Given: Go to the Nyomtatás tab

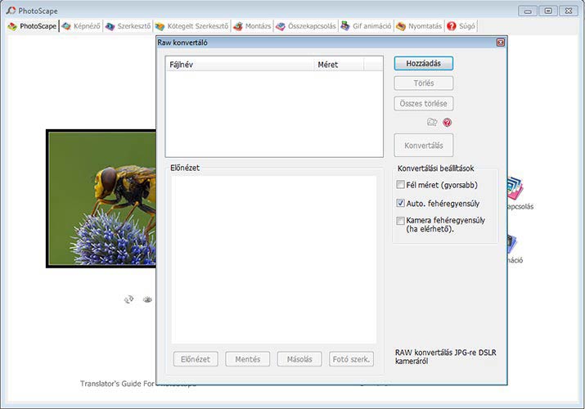Looking at the screenshot, I should (419, 26).
